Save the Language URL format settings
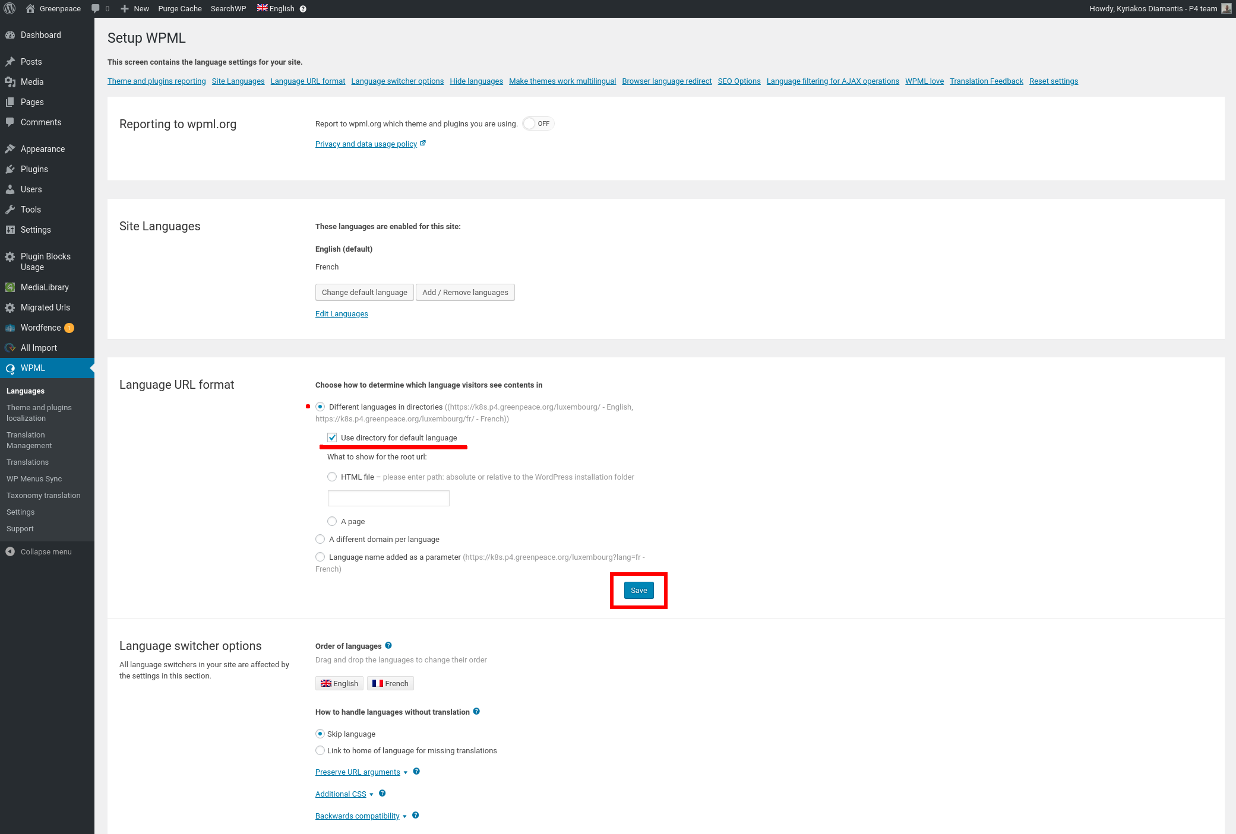1236x834 pixels. (639, 590)
